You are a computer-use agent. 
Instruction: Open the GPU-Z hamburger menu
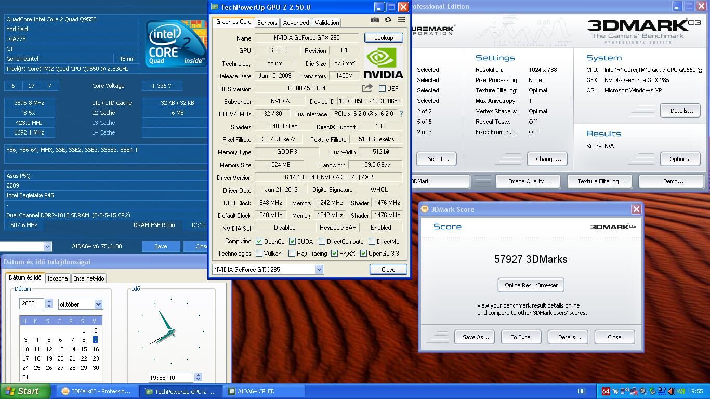(x=401, y=20)
